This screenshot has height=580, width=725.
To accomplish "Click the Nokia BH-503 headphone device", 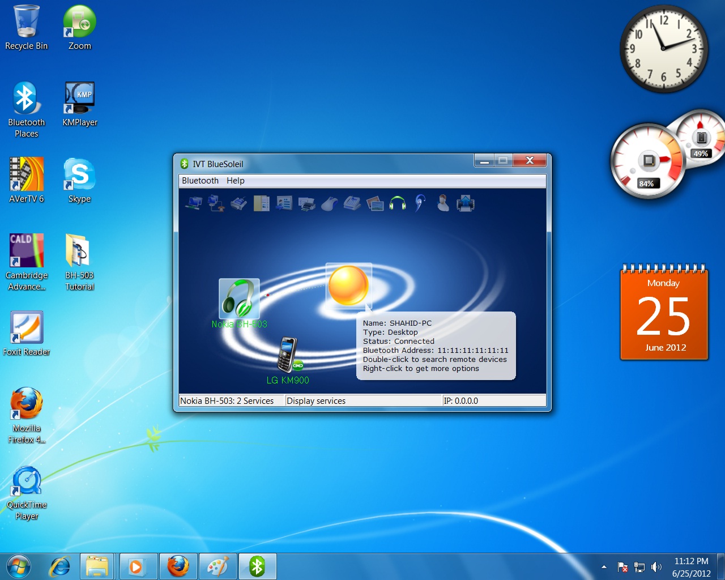I will [239, 298].
